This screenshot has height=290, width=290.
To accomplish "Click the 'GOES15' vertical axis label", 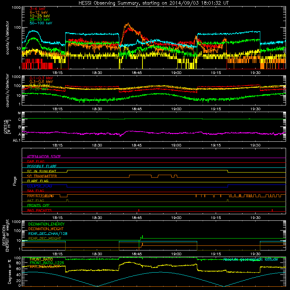I will click(6, 127).
